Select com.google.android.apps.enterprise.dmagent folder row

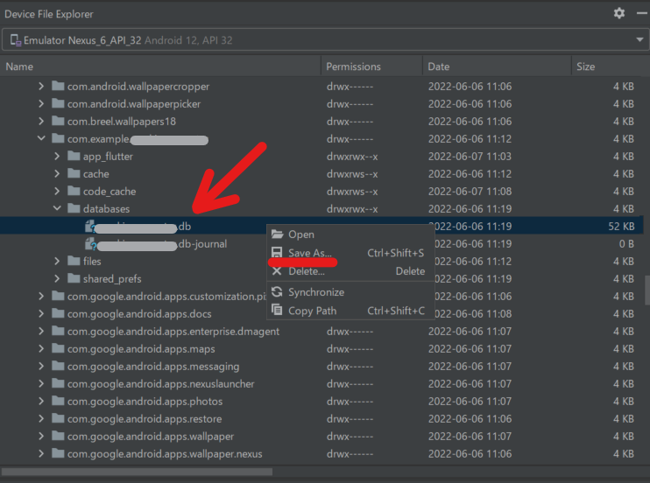click(321, 331)
